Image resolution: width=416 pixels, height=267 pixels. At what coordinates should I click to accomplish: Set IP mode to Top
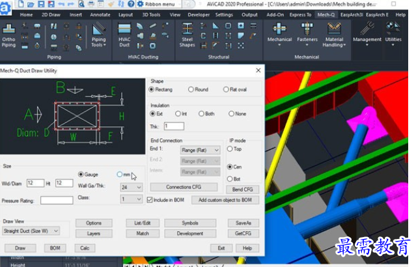tap(234, 149)
